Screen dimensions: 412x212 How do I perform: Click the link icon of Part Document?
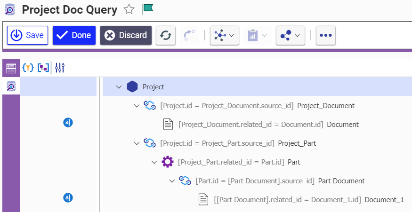click(x=185, y=181)
